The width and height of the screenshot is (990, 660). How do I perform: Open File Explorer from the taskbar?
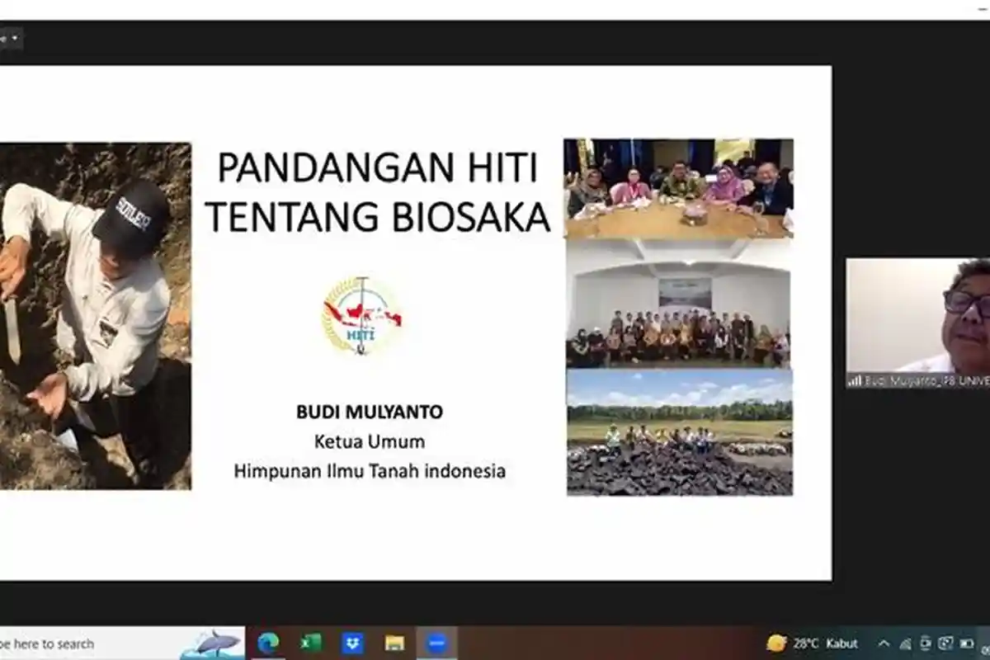pos(394,643)
